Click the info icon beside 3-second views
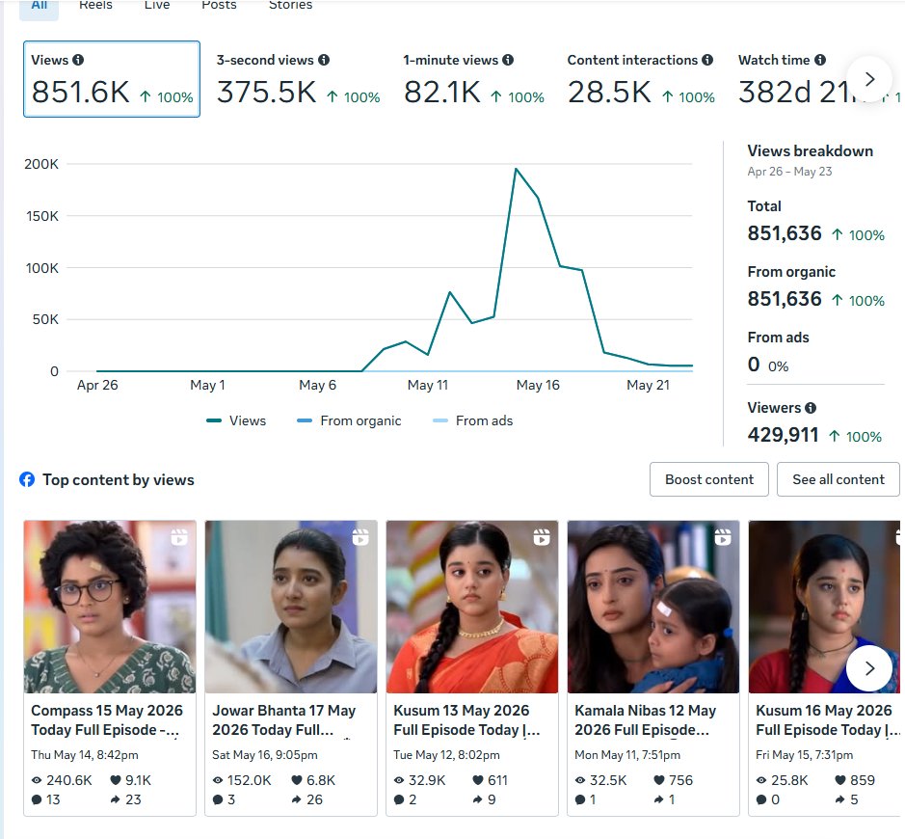The height and width of the screenshot is (839, 905). click(x=324, y=60)
